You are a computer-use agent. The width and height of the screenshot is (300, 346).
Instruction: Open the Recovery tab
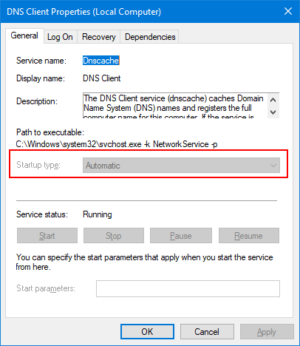pyautogui.click(x=99, y=37)
